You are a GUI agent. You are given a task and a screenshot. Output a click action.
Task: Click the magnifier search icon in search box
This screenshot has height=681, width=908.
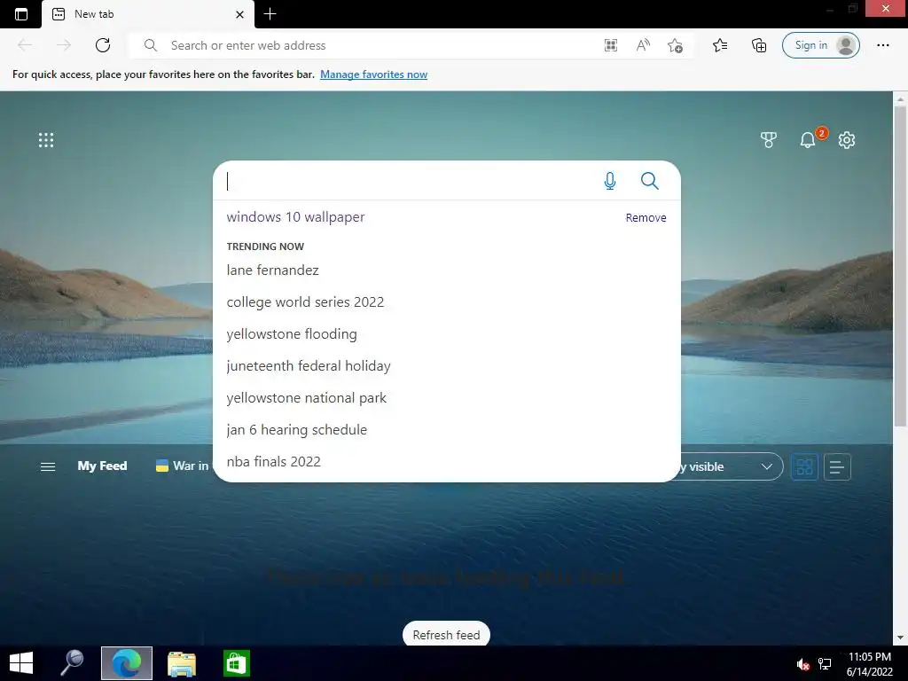coord(650,181)
